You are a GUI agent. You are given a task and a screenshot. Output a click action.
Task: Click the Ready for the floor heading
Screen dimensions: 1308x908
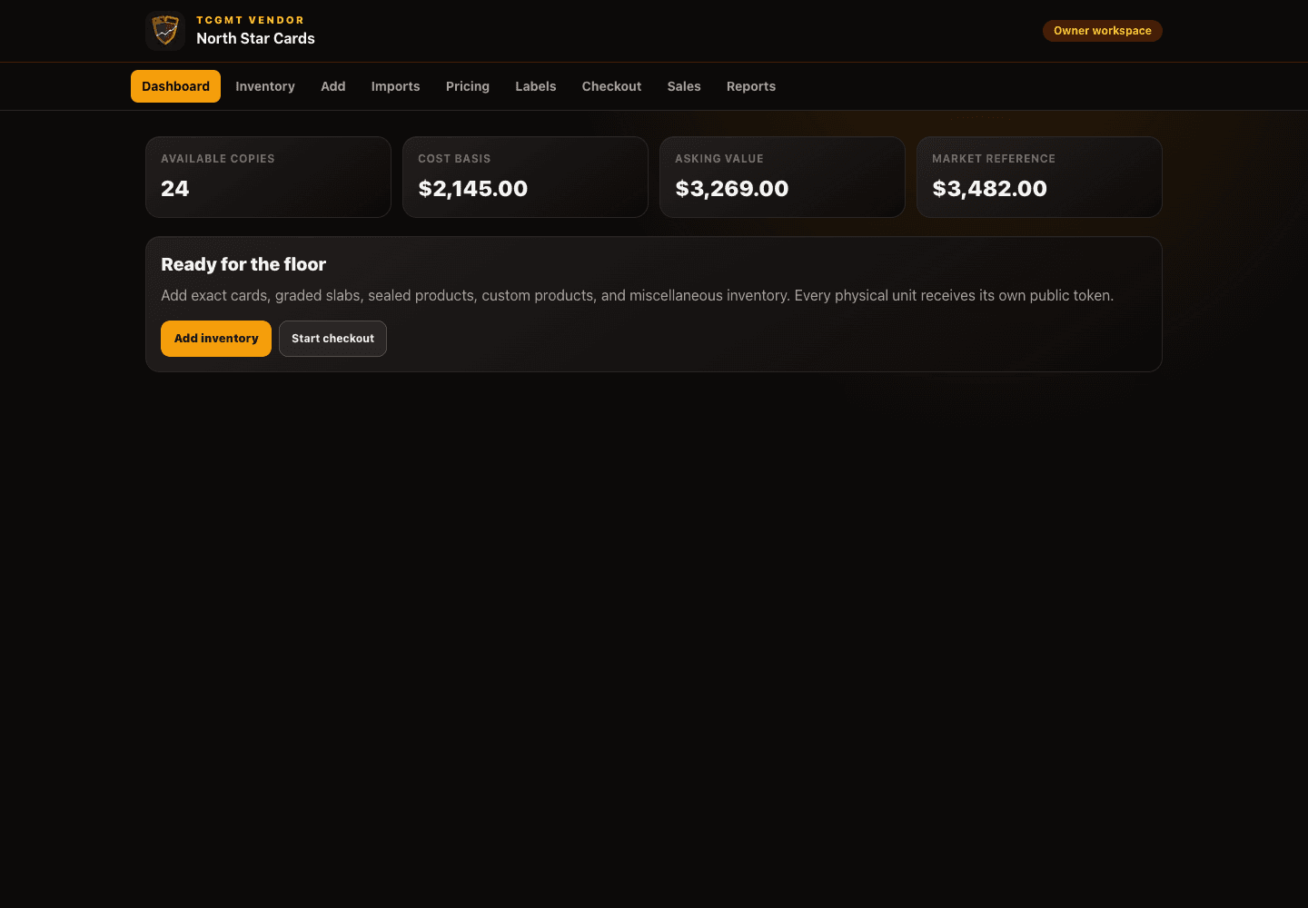243,264
